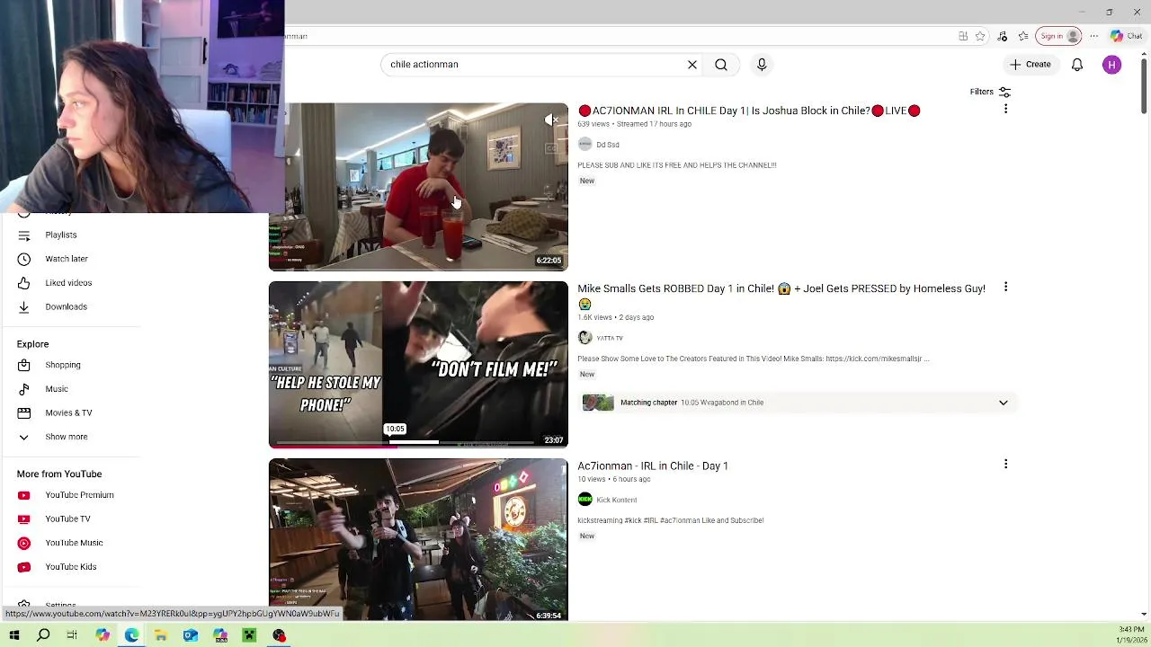Open the Ac7ionman - IRL in Chile - Day 1 title
1151x647 pixels.
pyautogui.click(x=653, y=466)
